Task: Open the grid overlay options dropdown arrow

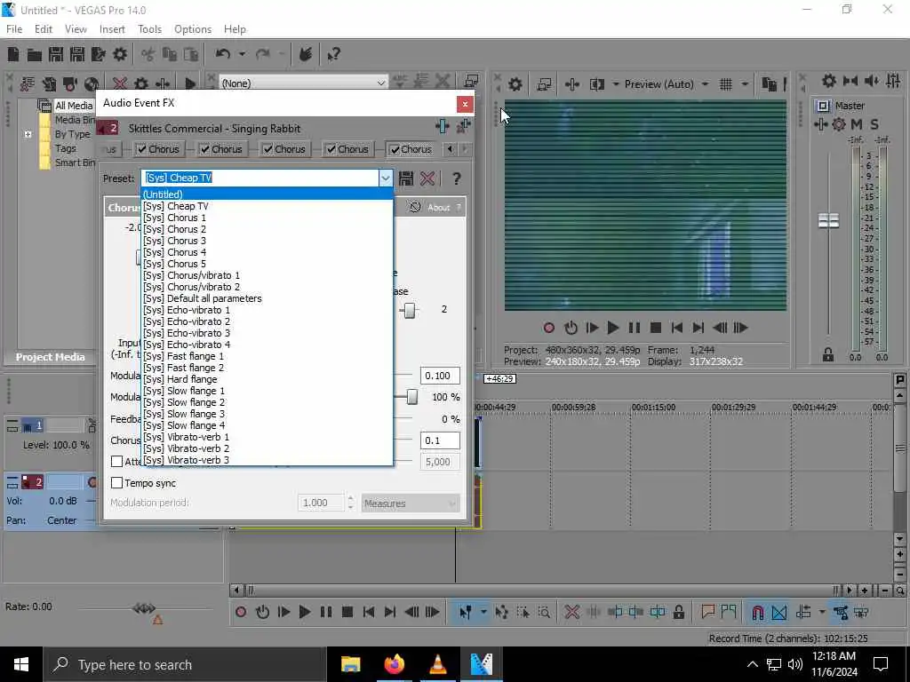Action: click(x=745, y=84)
